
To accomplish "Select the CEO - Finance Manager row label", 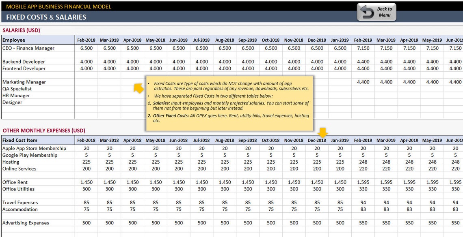I will [29, 48].
